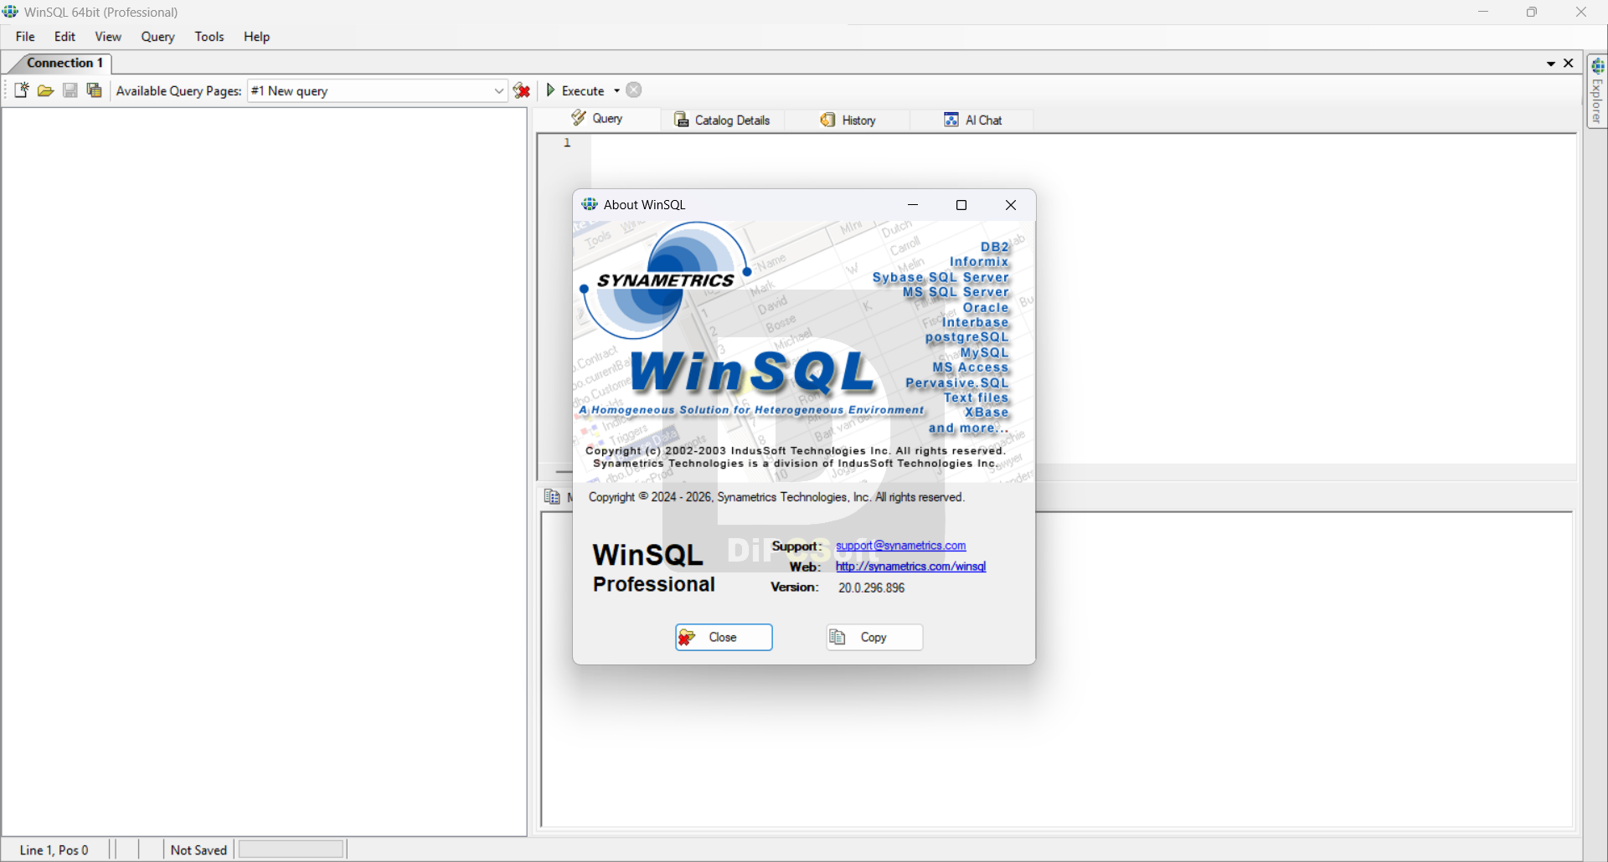Click into the query editor line 1
This screenshot has height=862, width=1608.
1083,143
